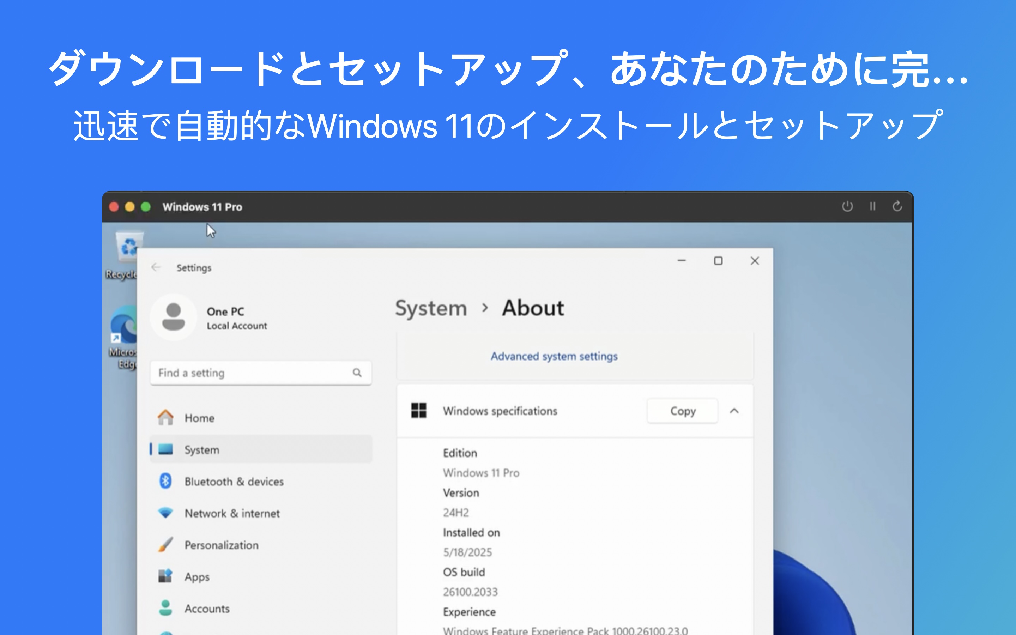
Task: Click the red close button of VM window
Action: pos(114,207)
